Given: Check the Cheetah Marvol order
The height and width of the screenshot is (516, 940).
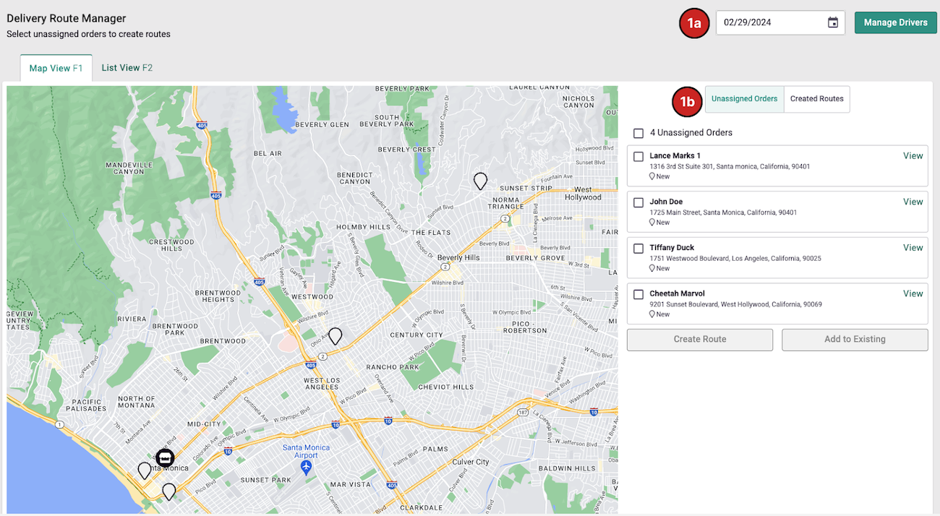Looking at the screenshot, I should pos(638,294).
